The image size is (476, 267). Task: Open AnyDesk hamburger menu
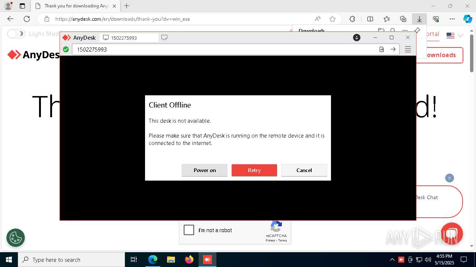[408, 49]
